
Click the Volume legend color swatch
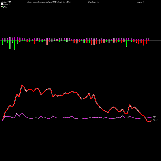[x=2, y=4]
